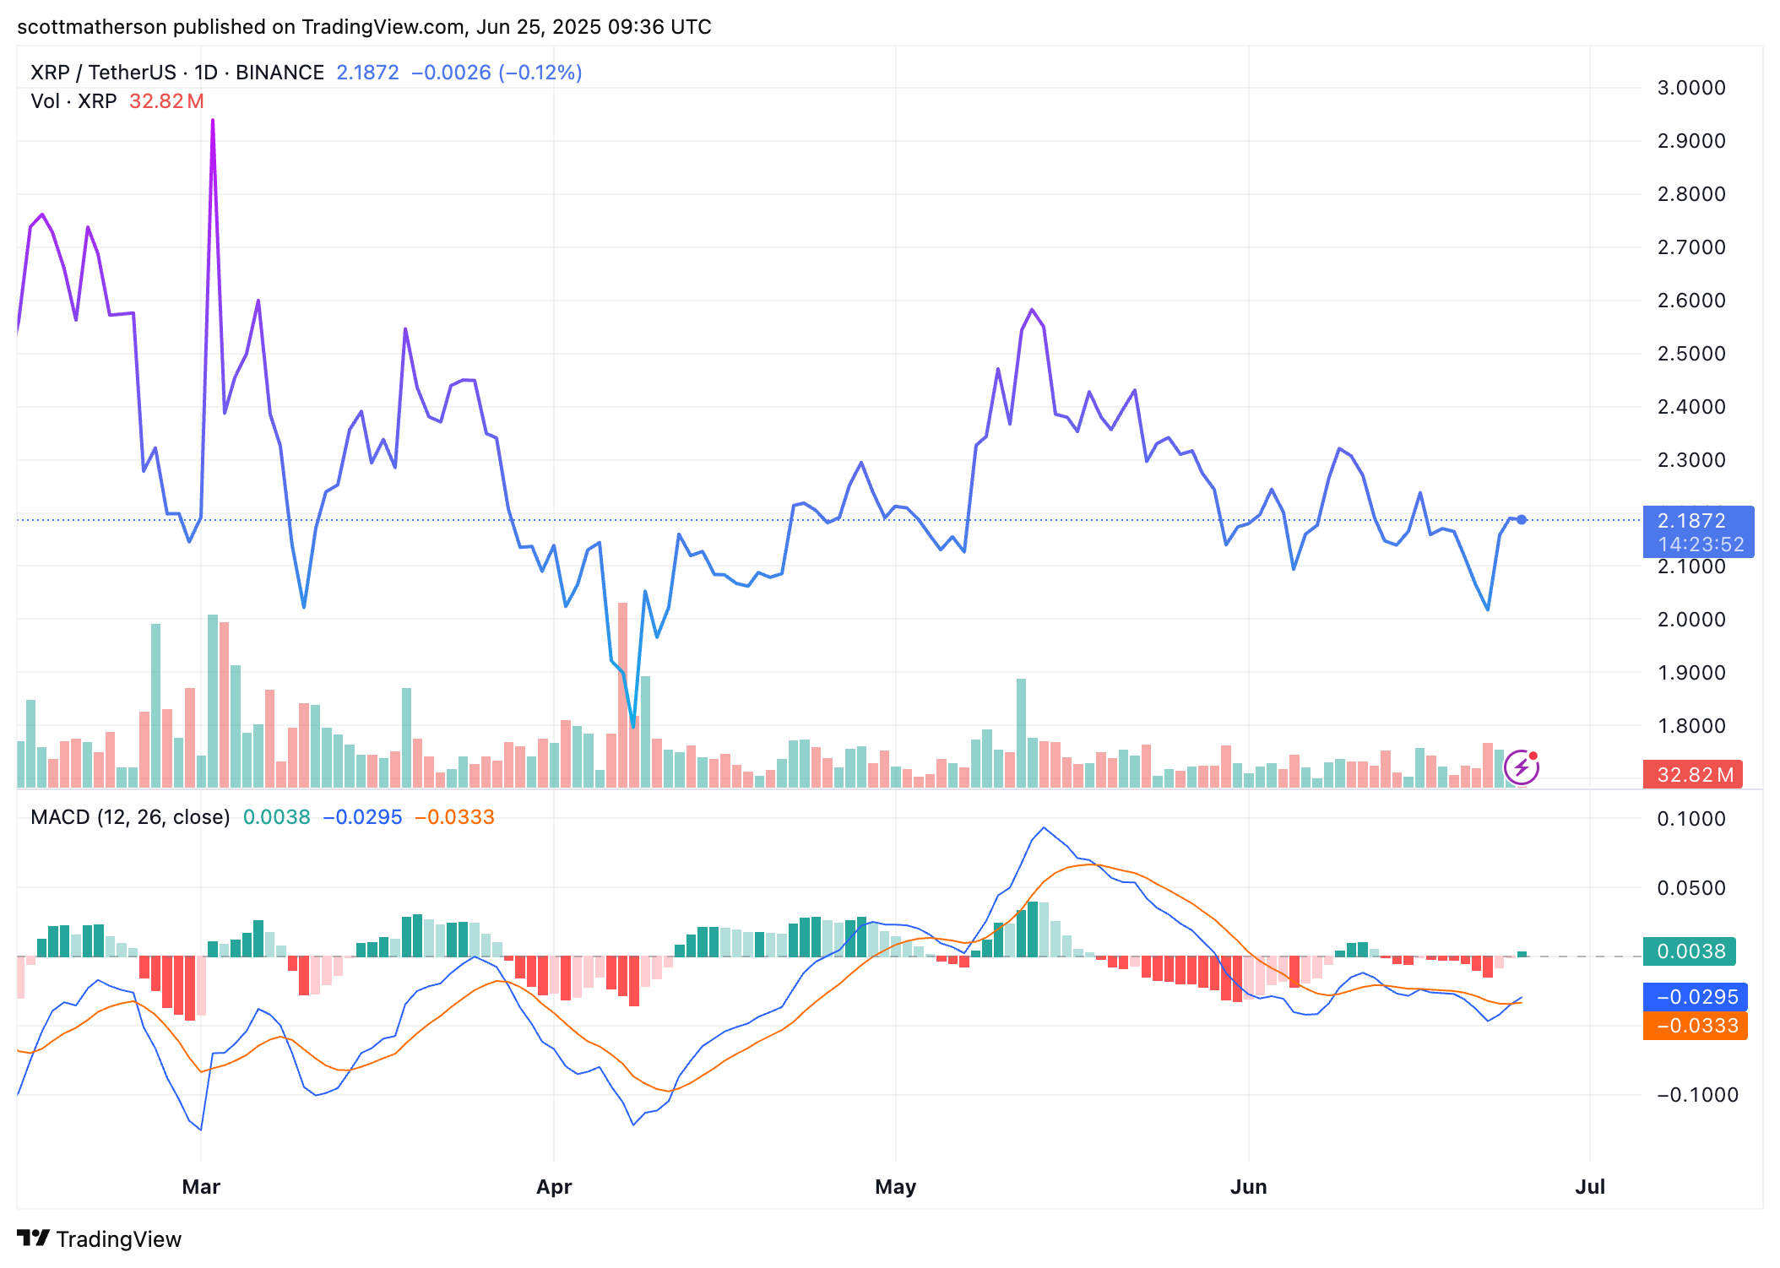Click the TradingView logo at bottom left
The width and height of the screenshot is (1780, 1268).
(x=100, y=1238)
